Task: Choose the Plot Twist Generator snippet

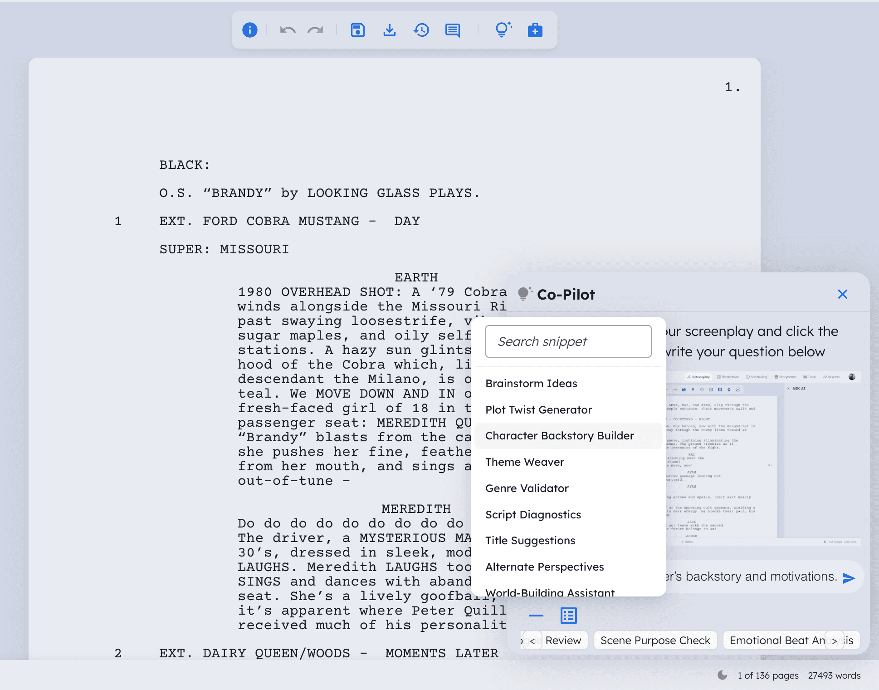Action: point(538,410)
